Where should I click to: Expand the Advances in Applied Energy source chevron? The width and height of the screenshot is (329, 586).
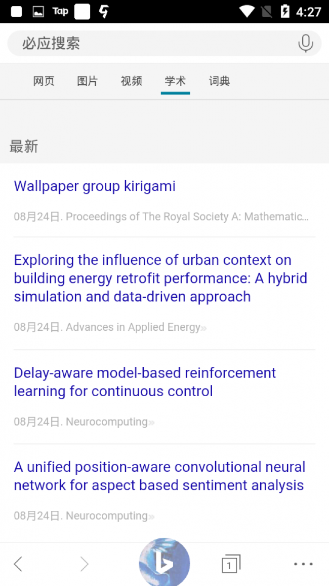[203, 328]
